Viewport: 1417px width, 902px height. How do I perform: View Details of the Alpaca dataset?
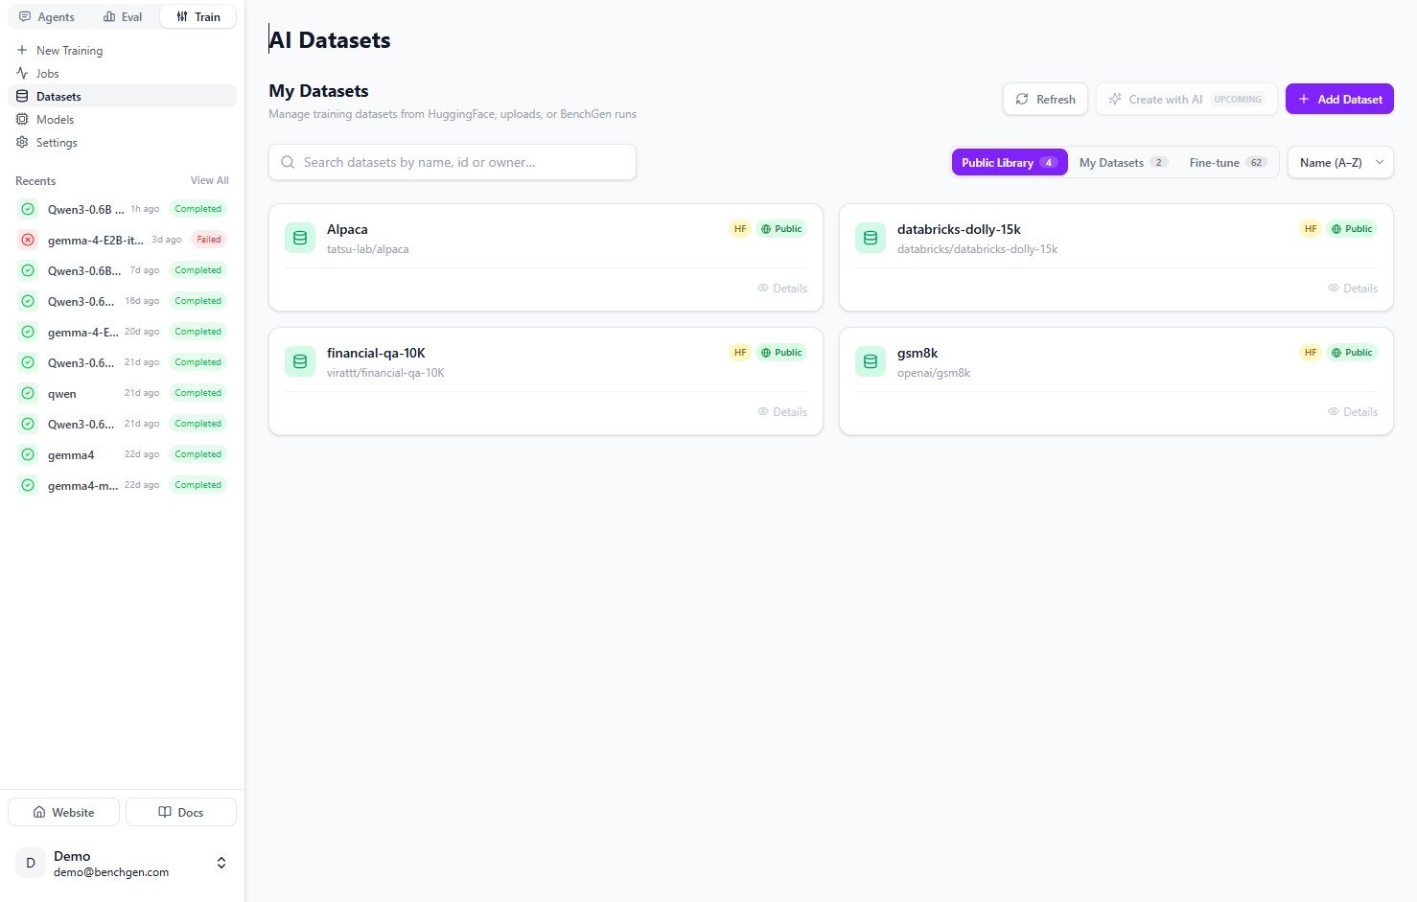(x=782, y=288)
